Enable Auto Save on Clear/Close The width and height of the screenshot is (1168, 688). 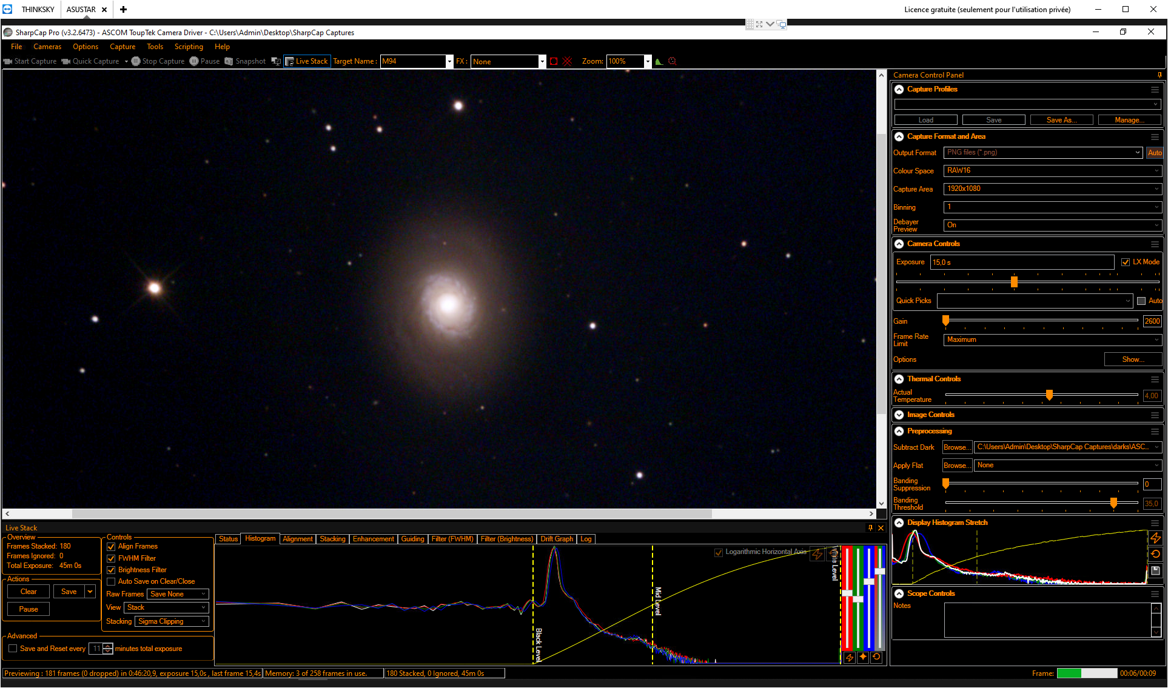[x=111, y=581]
